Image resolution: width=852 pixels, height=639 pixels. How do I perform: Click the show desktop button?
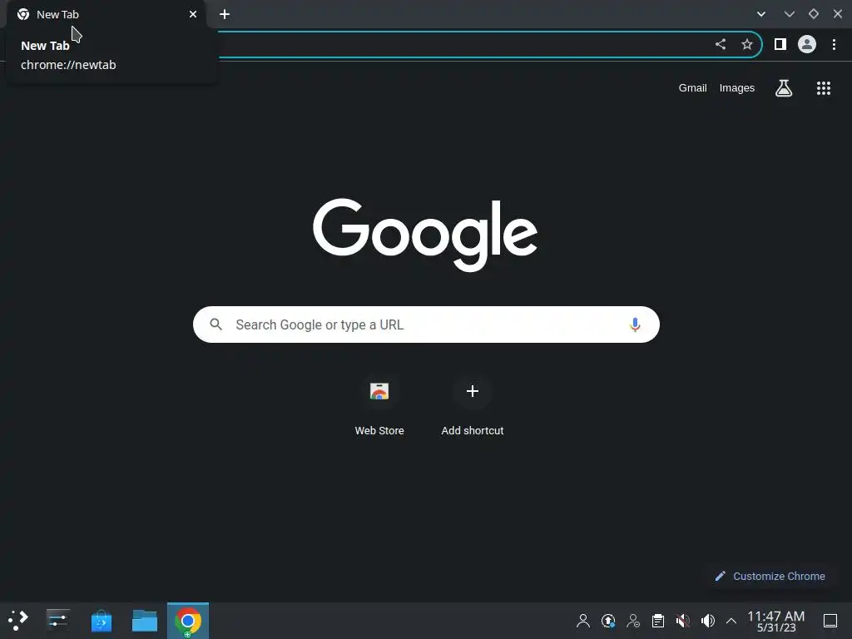click(x=830, y=621)
